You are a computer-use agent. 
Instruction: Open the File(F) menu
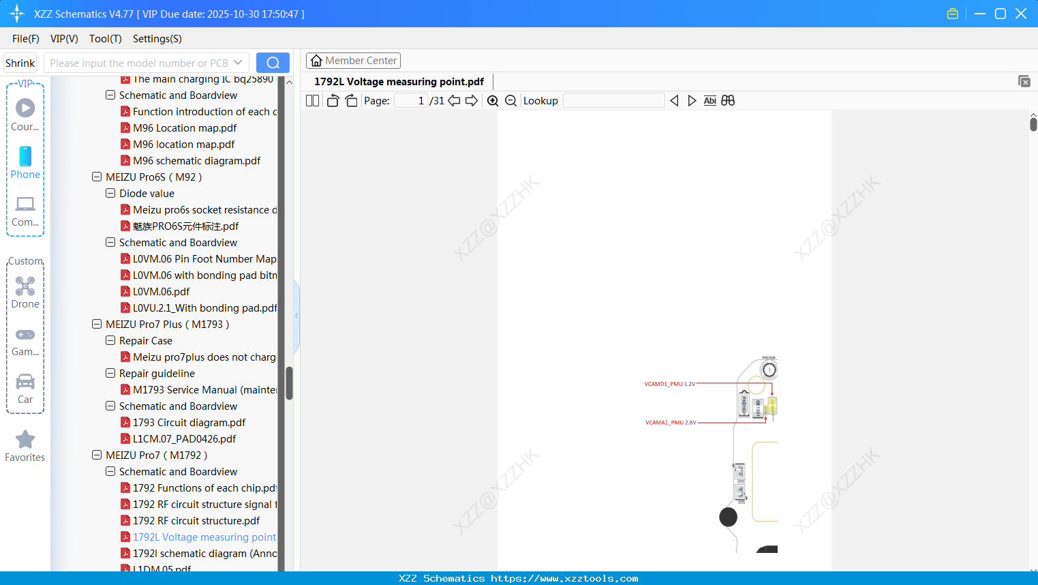tap(26, 39)
